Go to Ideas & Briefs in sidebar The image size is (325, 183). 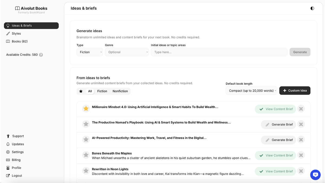(31, 25)
